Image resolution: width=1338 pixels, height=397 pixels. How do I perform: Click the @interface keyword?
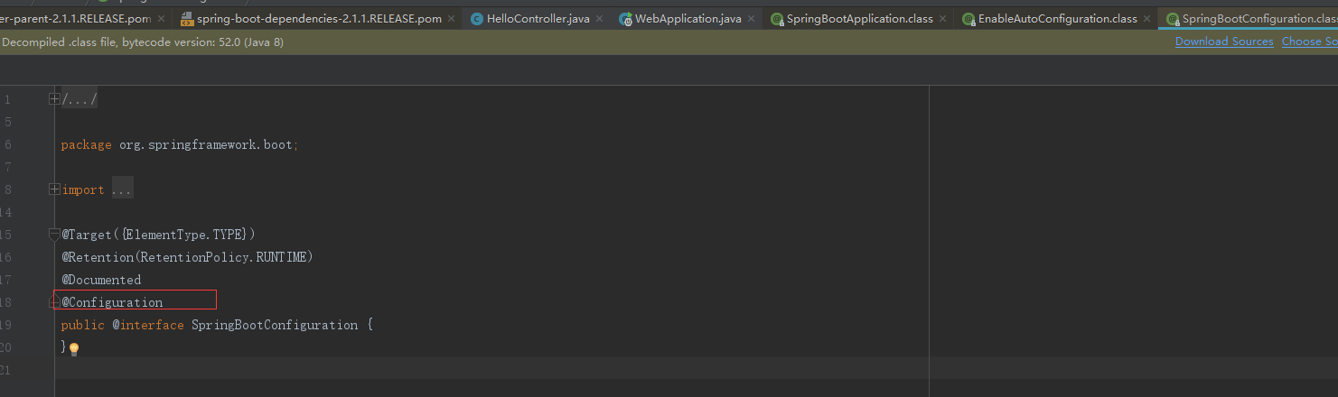148,325
